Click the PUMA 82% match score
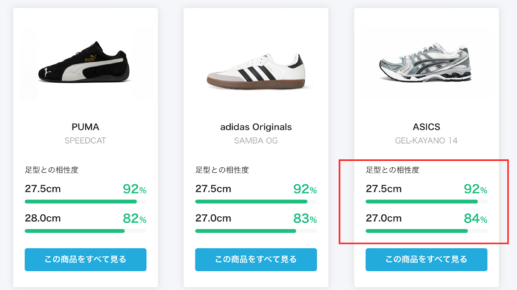Screen dimensions: 517x290 134,218
